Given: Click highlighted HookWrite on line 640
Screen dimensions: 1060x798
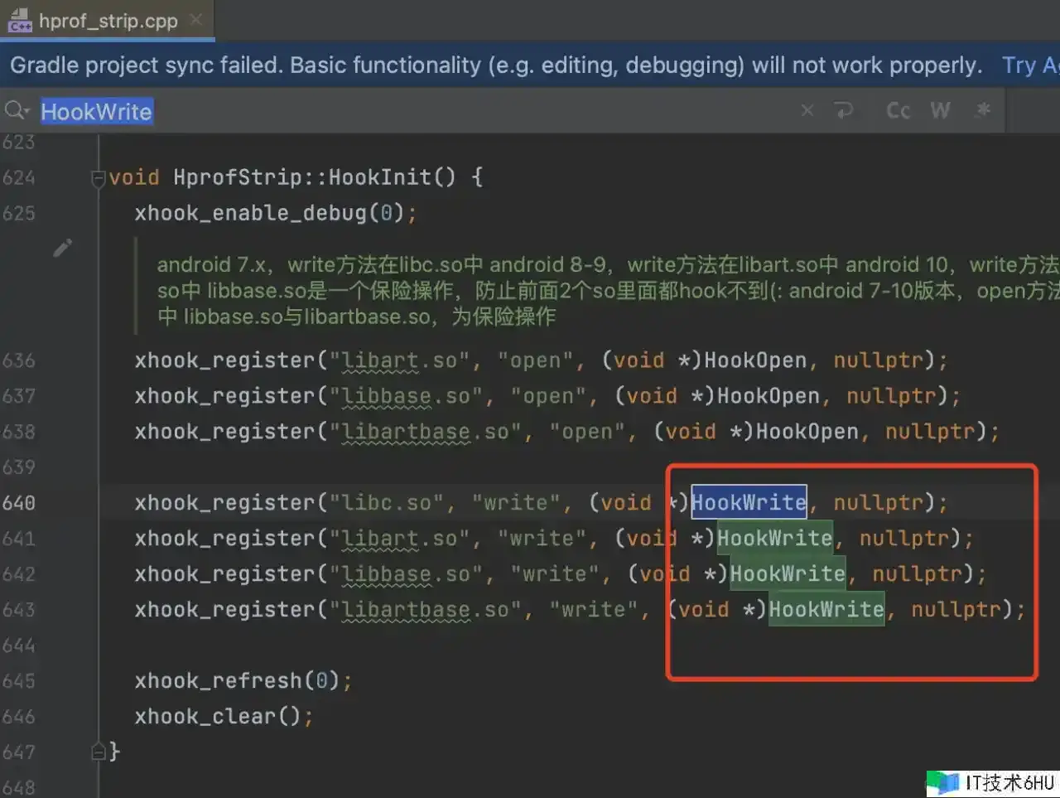Looking at the screenshot, I should coord(749,502).
